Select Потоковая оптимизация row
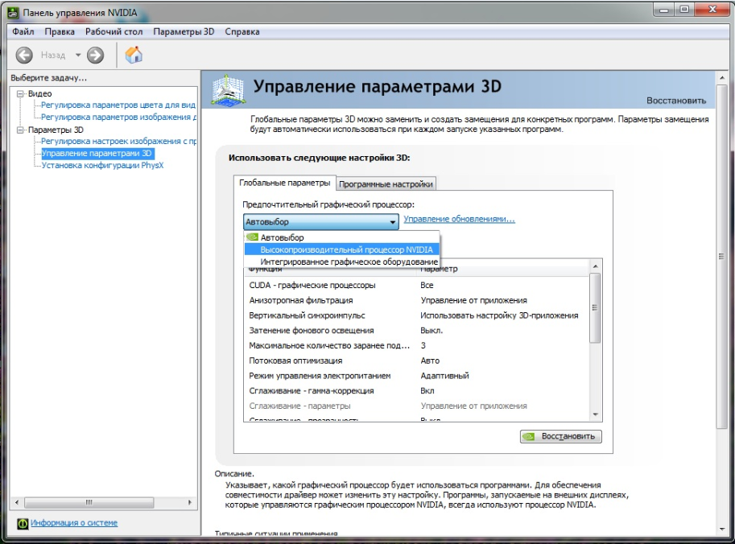This screenshot has height=544, width=735. (417, 361)
